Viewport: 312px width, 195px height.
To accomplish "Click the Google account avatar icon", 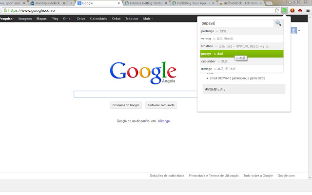I will coord(293,31).
